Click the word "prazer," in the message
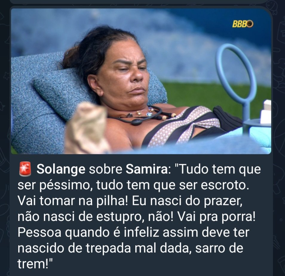 point(223,202)
